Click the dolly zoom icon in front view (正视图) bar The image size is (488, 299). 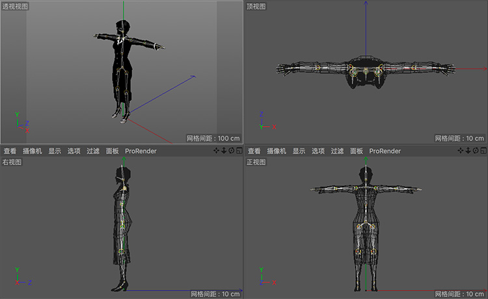coord(468,151)
